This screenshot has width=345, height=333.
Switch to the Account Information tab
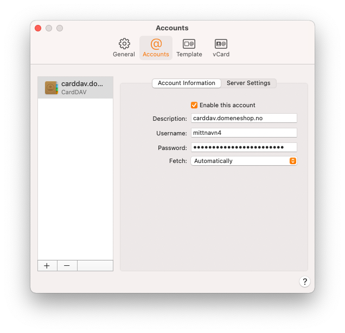pyautogui.click(x=187, y=83)
